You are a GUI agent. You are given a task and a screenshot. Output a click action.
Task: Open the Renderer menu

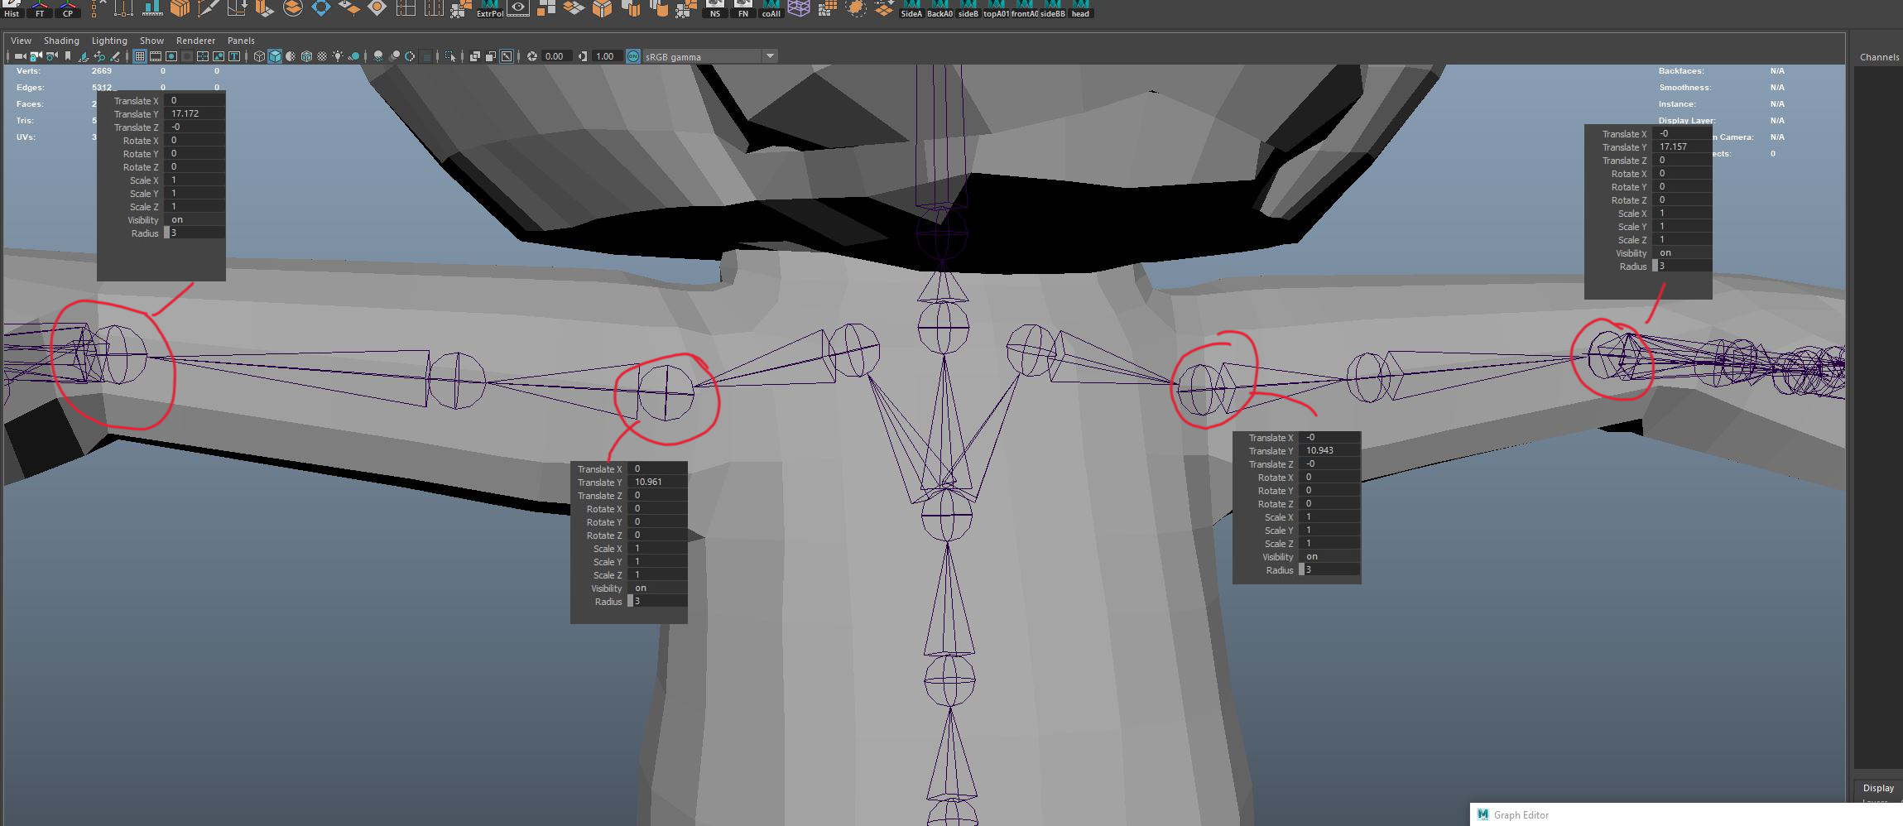point(195,40)
